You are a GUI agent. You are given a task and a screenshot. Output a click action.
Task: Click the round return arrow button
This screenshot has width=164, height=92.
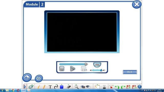pyautogui.click(x=39, y=78)
